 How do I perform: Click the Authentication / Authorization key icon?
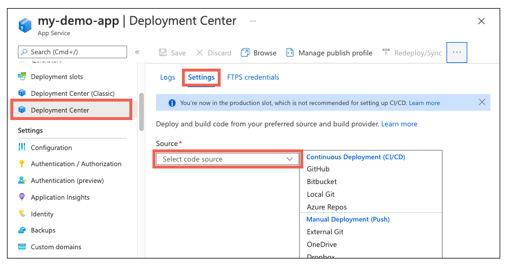click(x=21, y=163)
